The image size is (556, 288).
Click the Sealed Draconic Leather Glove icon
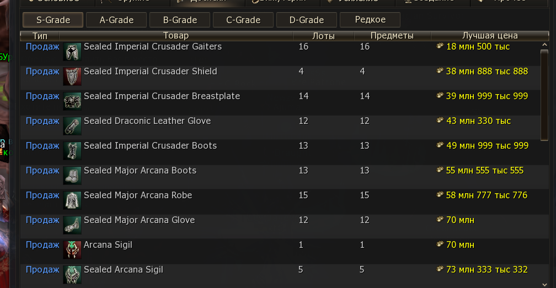pyautogui.click(x=72, y=126)
